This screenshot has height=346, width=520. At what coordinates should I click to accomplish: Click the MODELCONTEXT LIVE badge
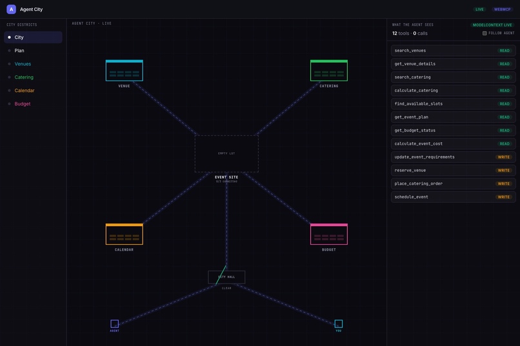click(492, 25)
